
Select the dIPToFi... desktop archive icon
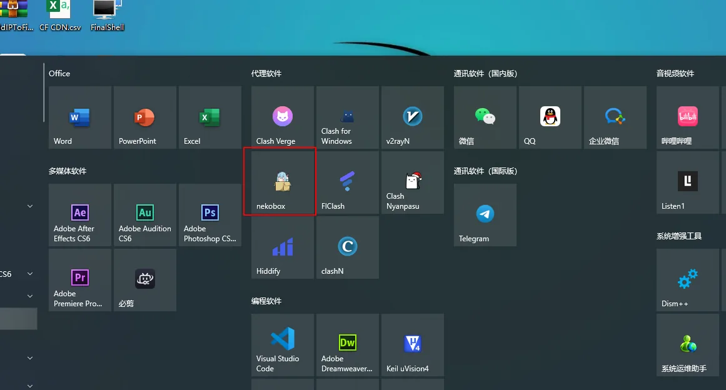coord(16,16)
